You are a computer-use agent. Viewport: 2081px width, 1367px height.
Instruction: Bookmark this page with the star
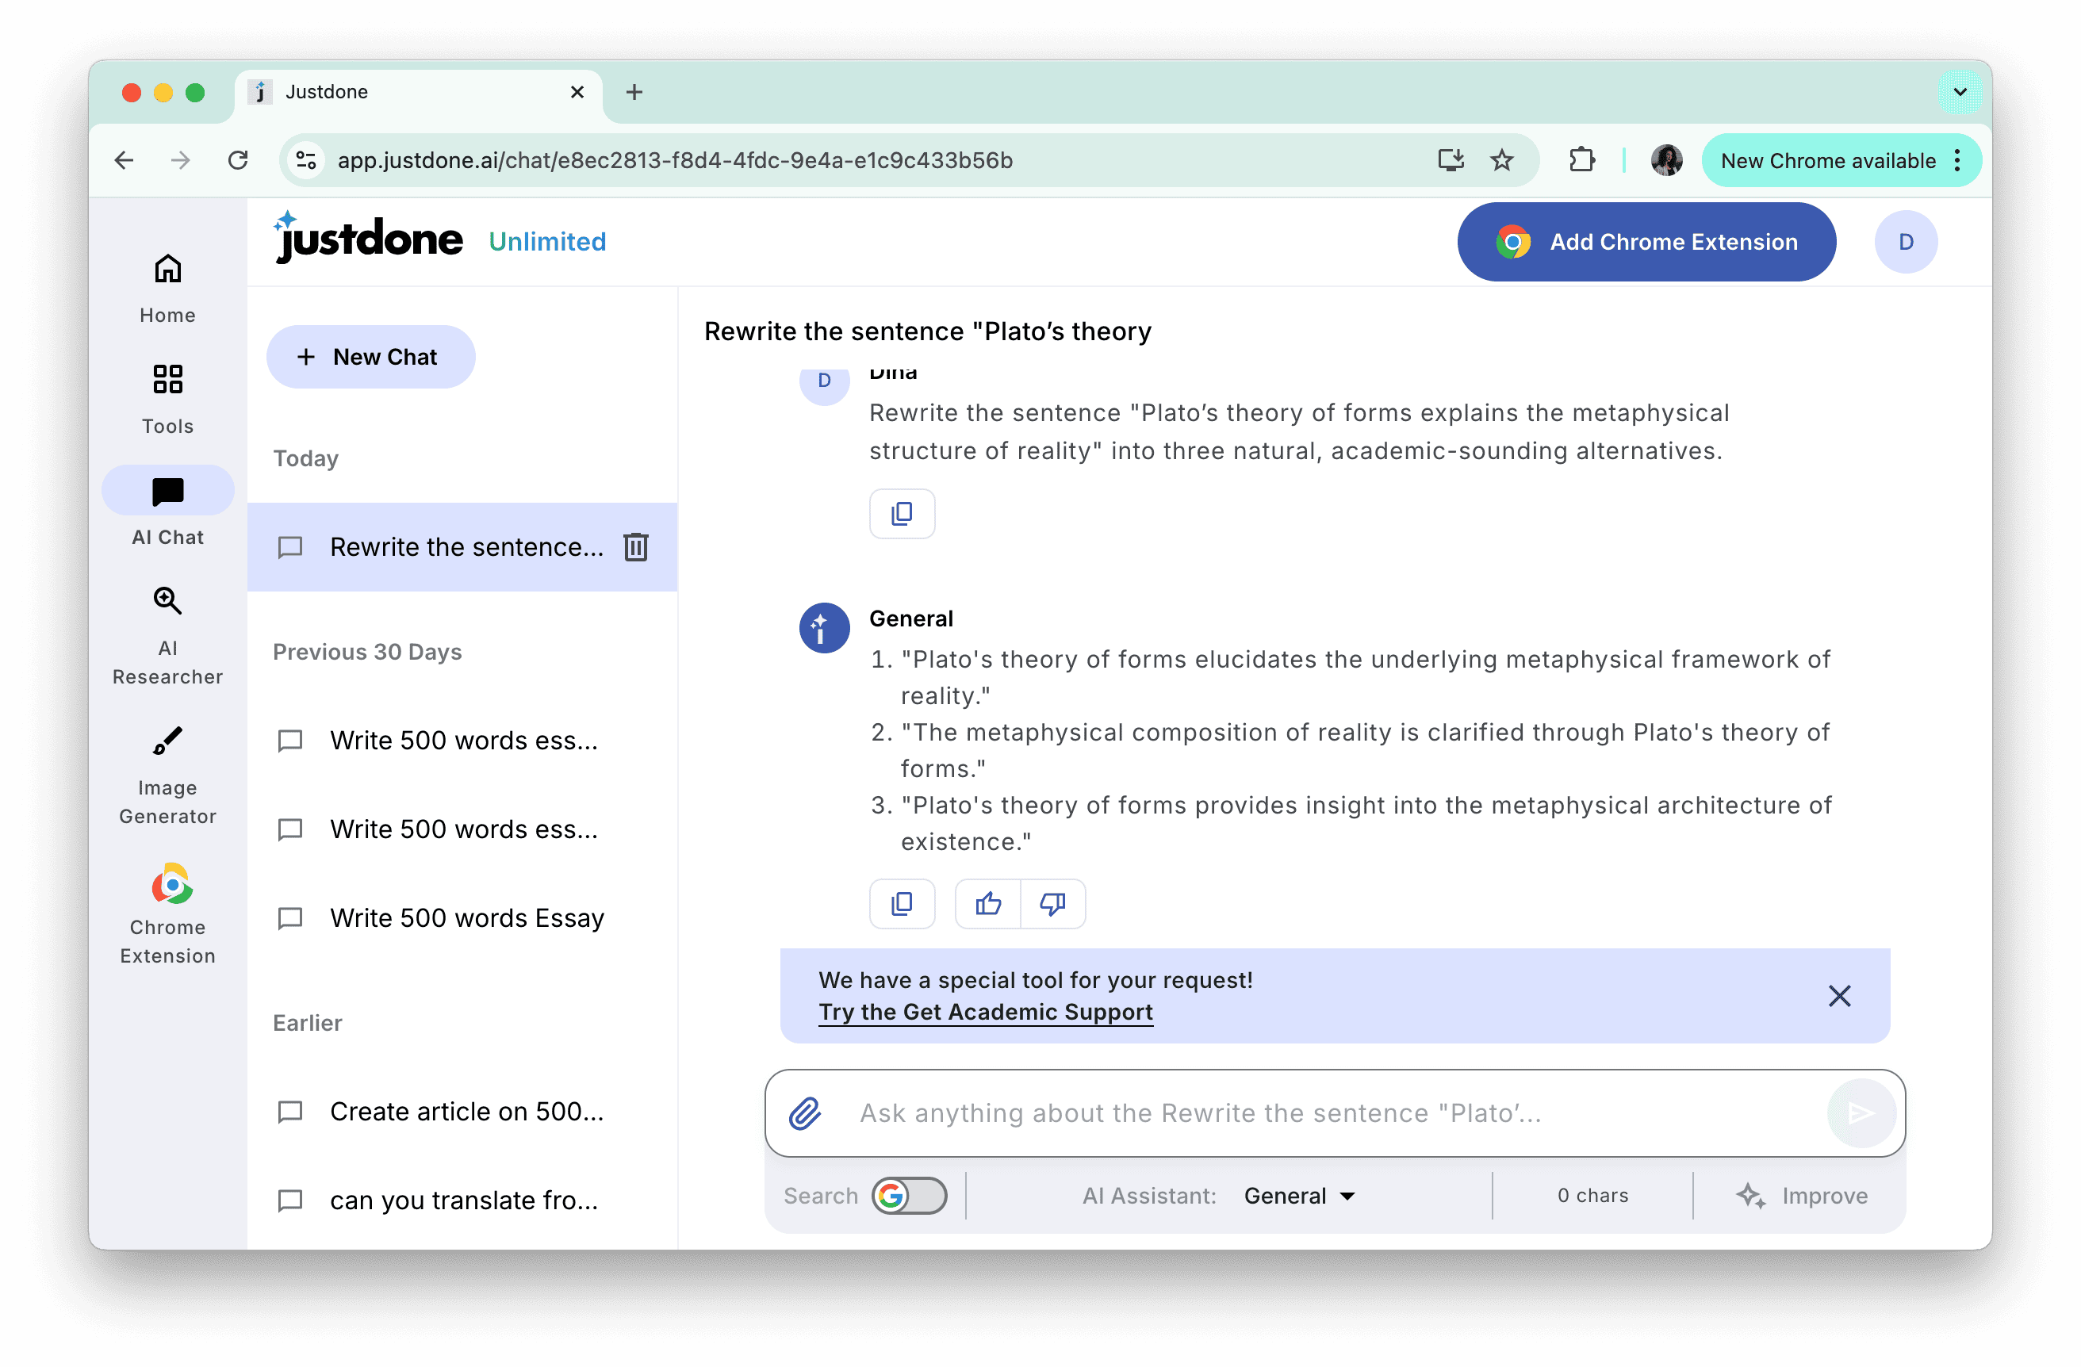pos(1501,160)
